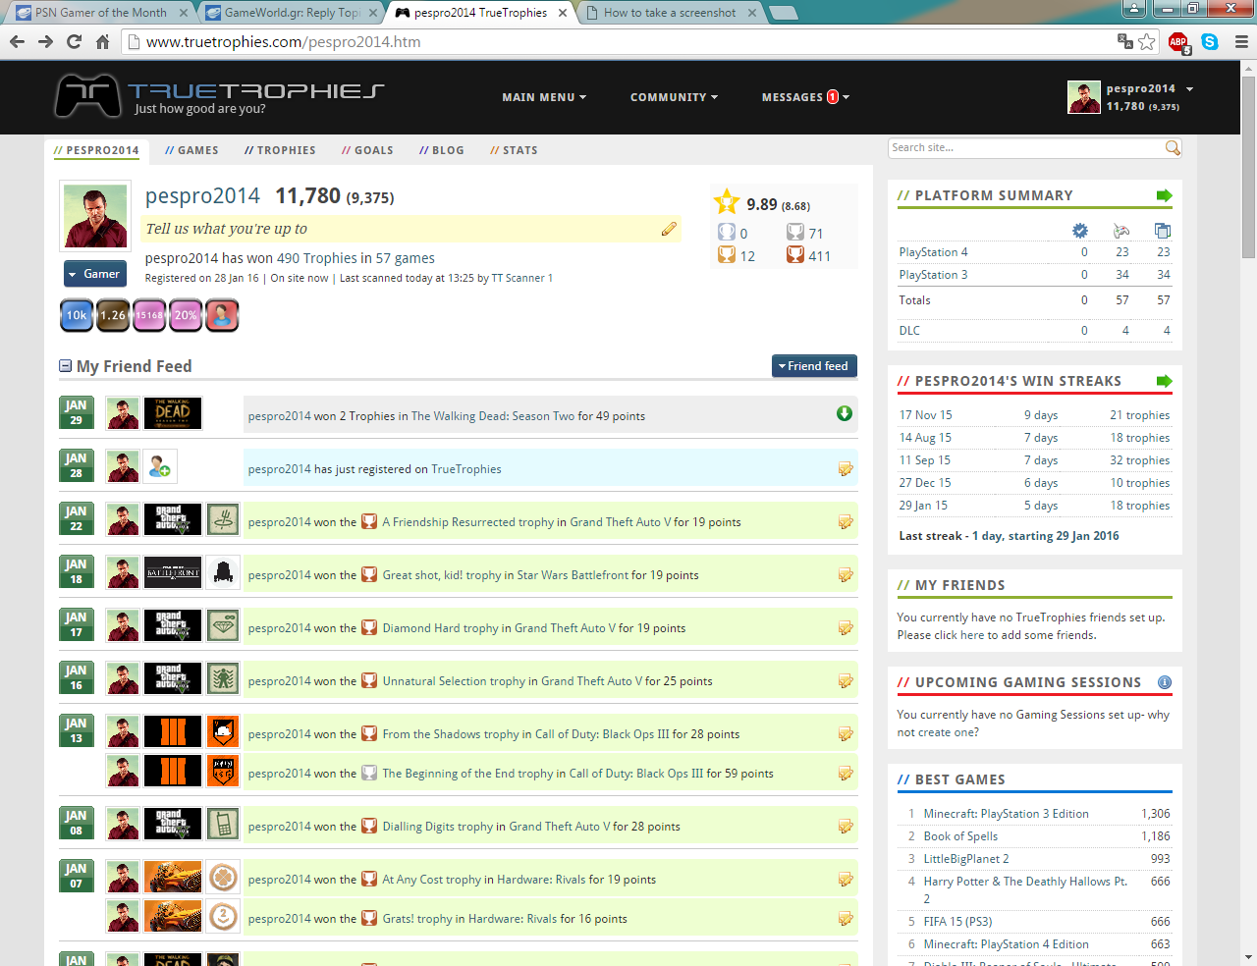Open Minecraft: PlayStation 3 Edition in Best Games
Viewport: 1257px width, 966px height.
tap(1006, 814)
